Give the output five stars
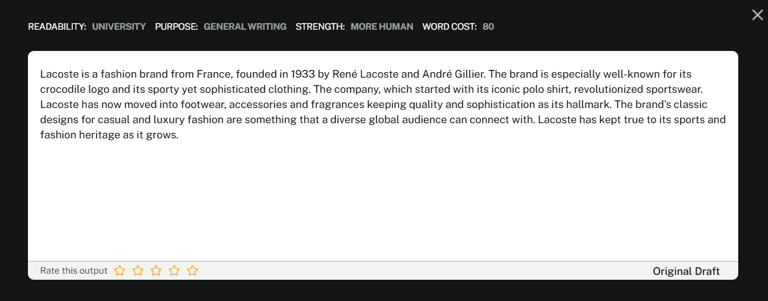This screenshot has width=768, height=301. pyautogui.click(x=192, y=271)
